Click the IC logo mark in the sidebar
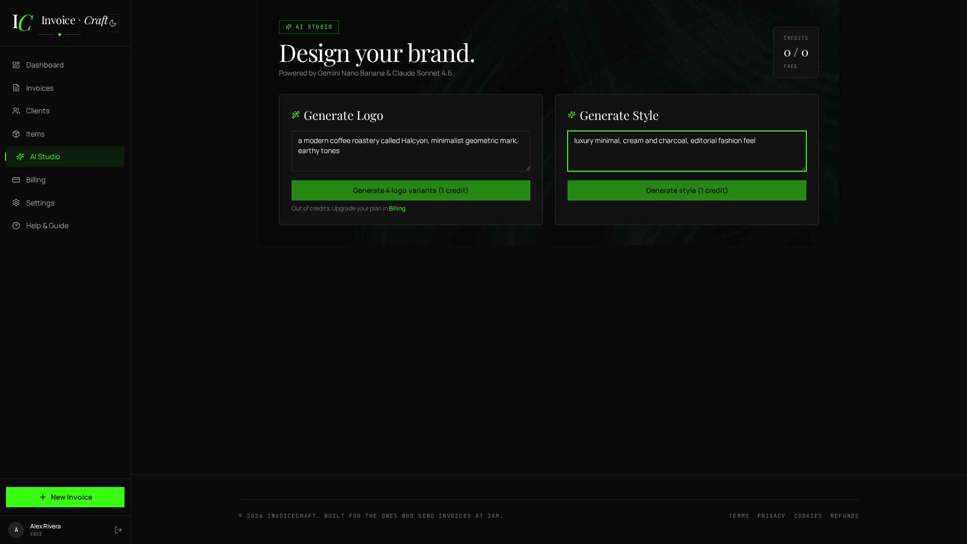The height and width of the screenshot is (544, 967). click(23, 23)
